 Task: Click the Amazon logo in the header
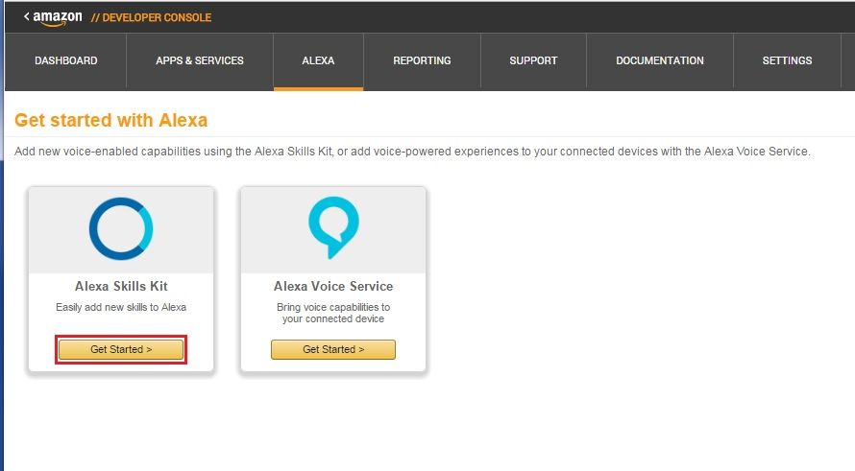tap(58, 17)
